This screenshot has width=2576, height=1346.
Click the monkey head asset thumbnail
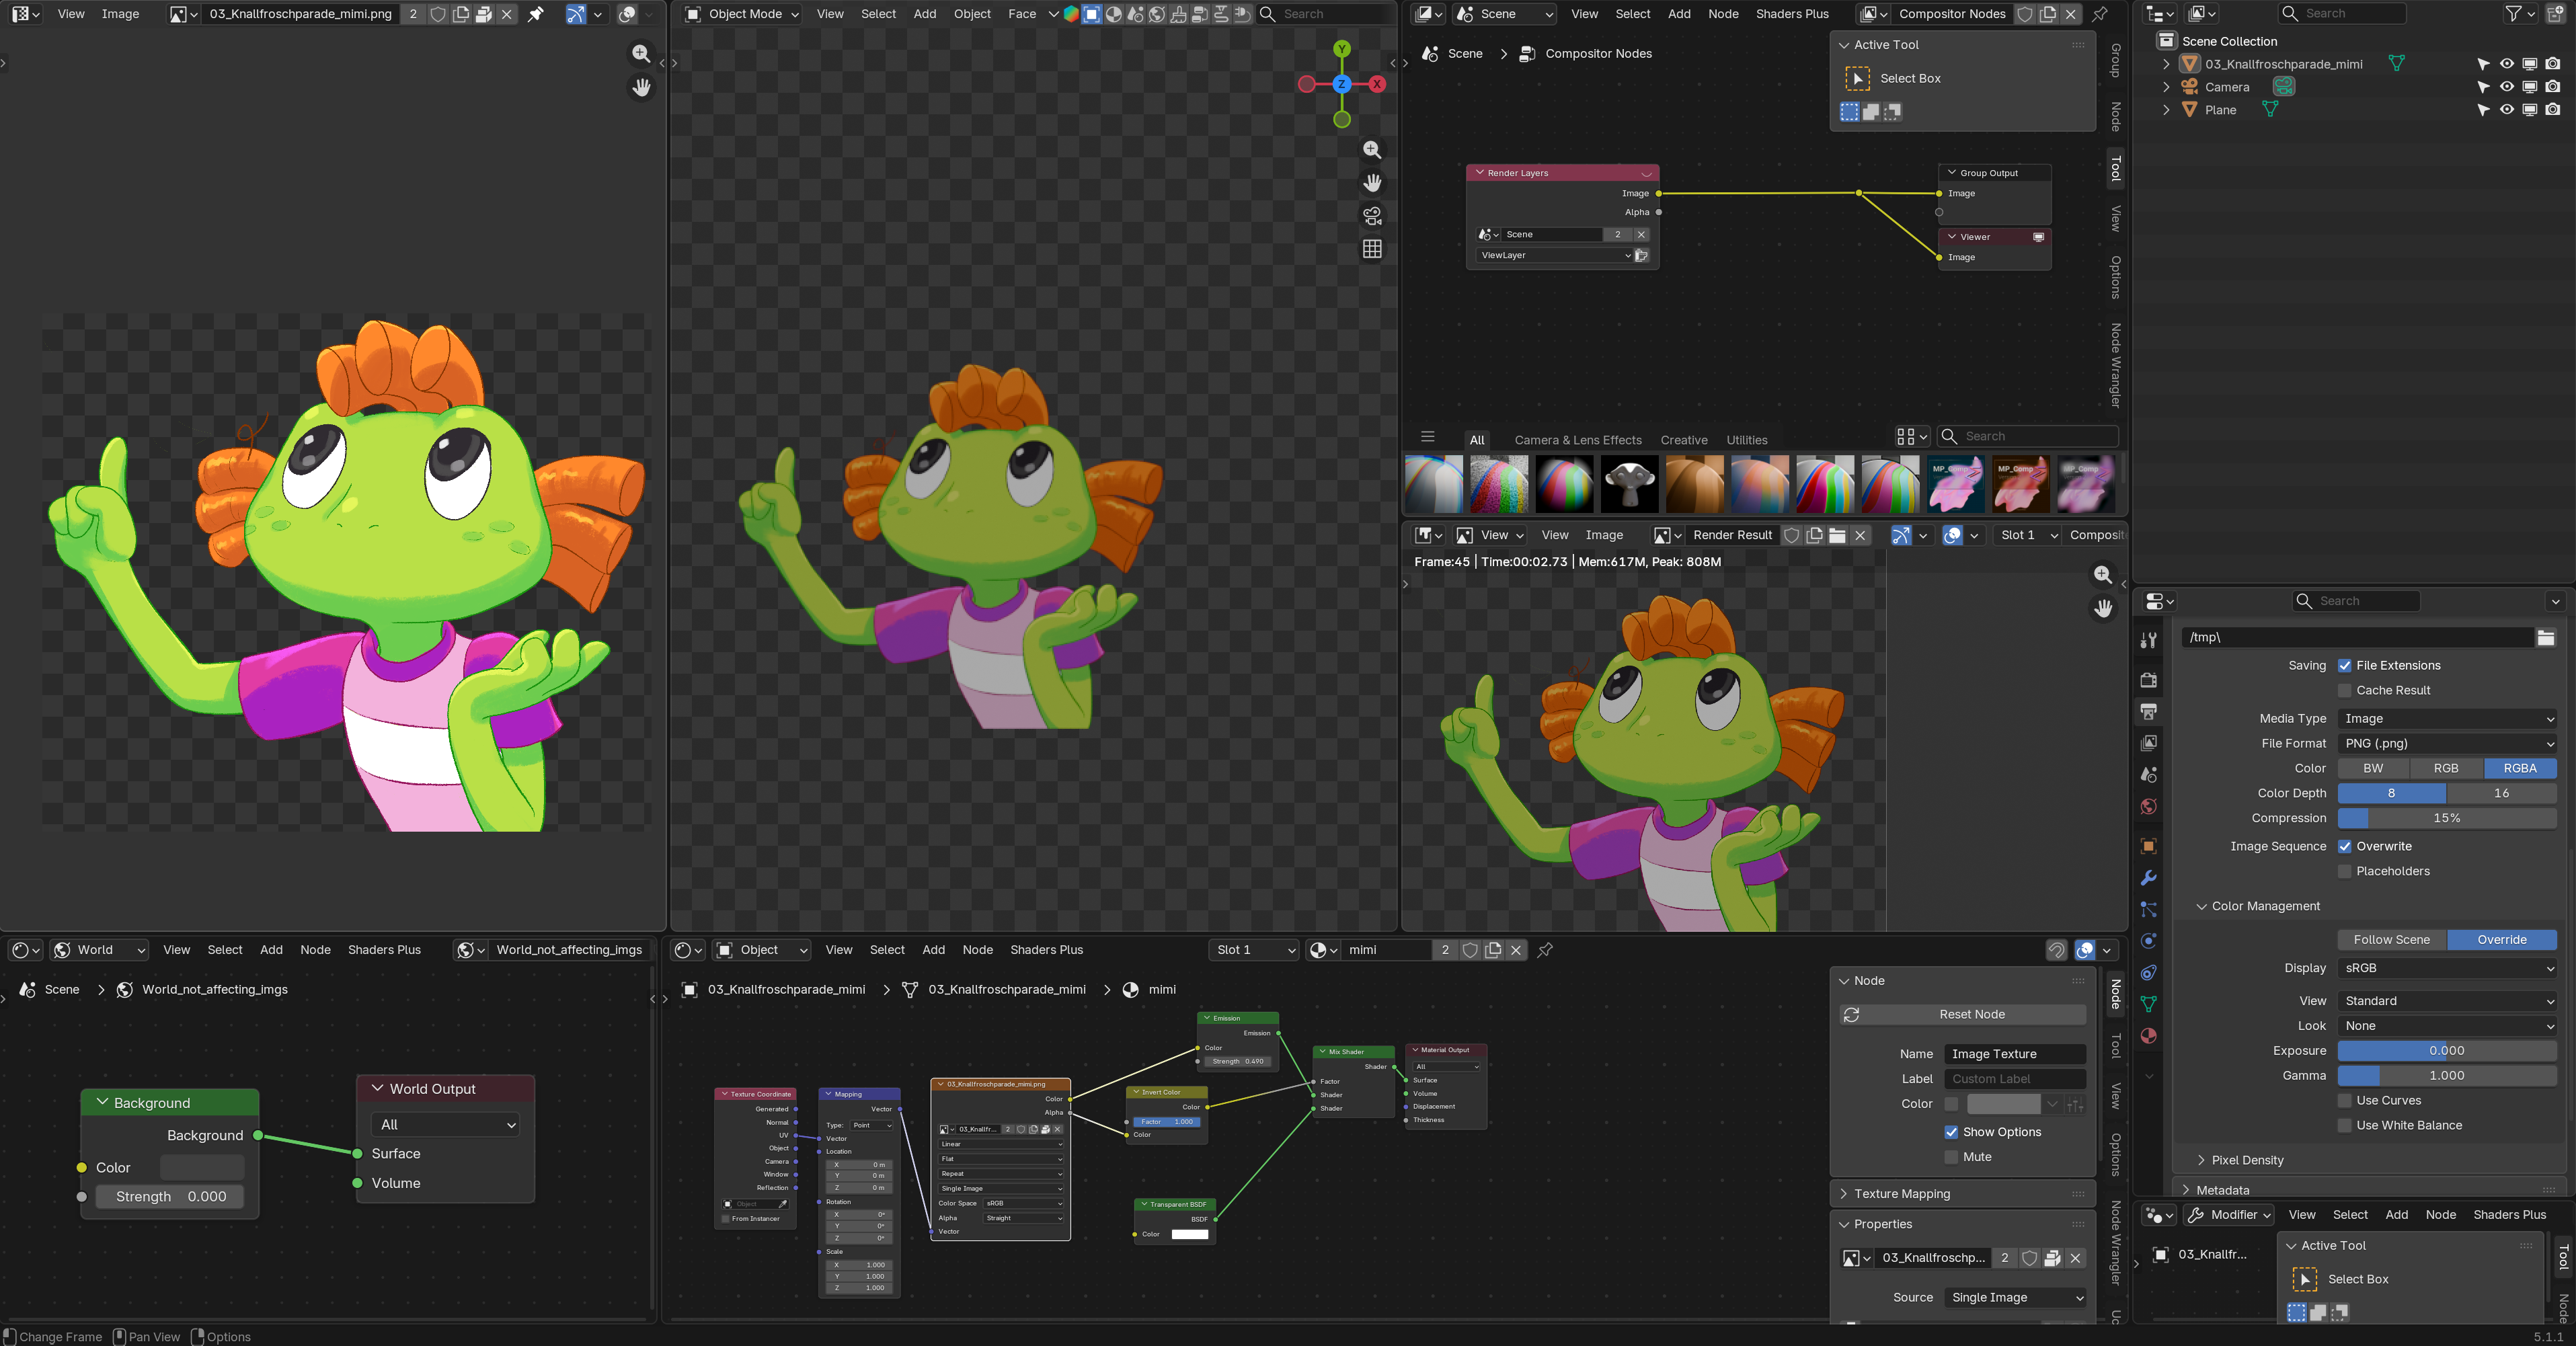(1629, 484)
